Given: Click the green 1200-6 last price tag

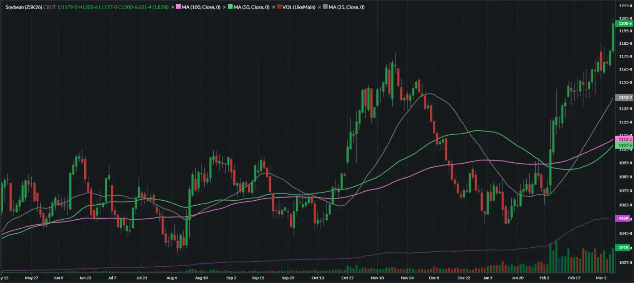Looking at the screenshot, I should tap(624, 23).
